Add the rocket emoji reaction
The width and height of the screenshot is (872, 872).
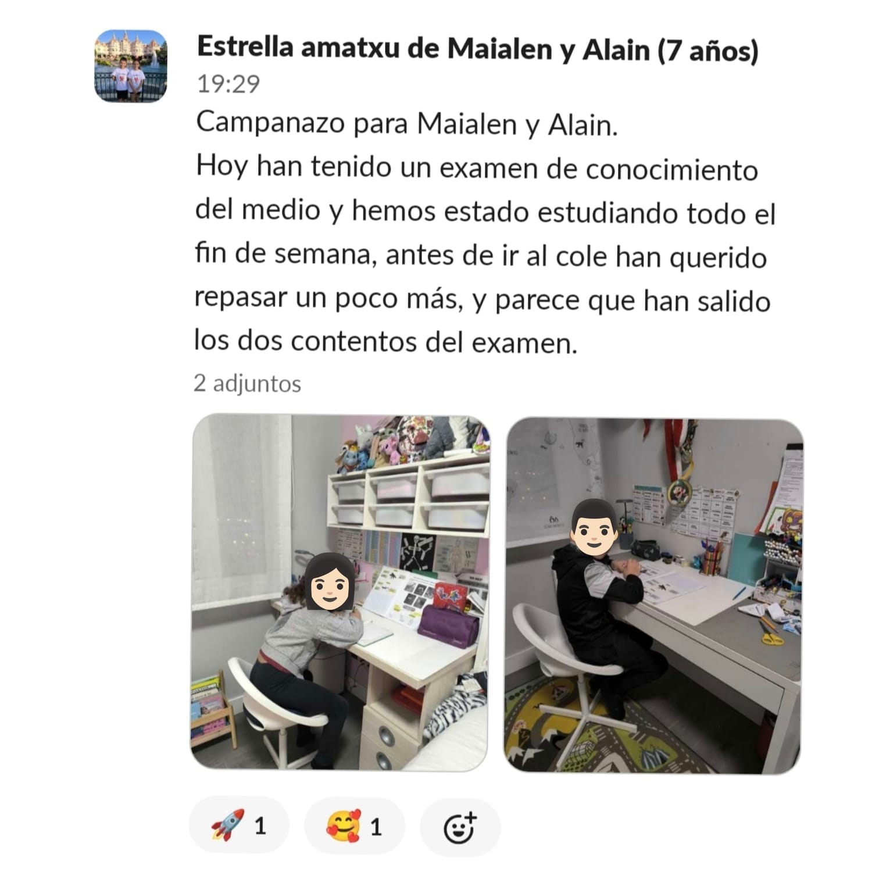tap(240, 825)
